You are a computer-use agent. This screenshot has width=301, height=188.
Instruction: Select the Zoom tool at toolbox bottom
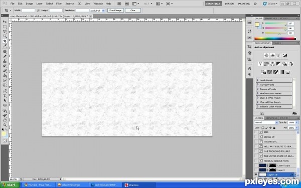pos(5,125)
